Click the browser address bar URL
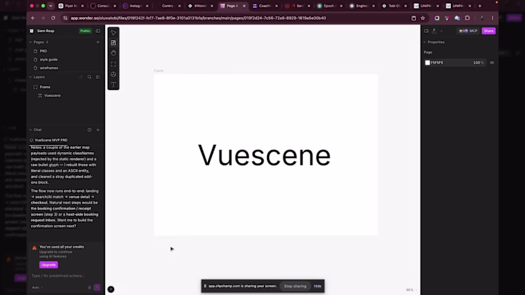The image size is (525, 295). pos(198,18)
